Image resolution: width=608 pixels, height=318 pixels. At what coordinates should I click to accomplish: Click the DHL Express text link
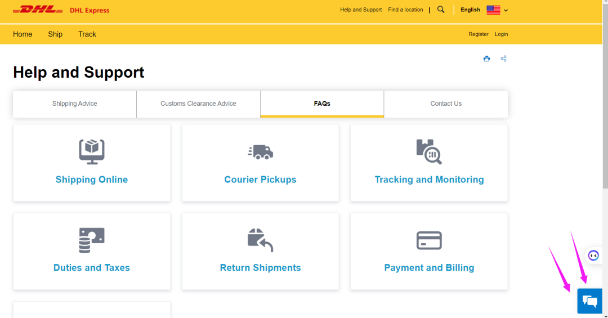pyautogui.click(x=90, y=11)
